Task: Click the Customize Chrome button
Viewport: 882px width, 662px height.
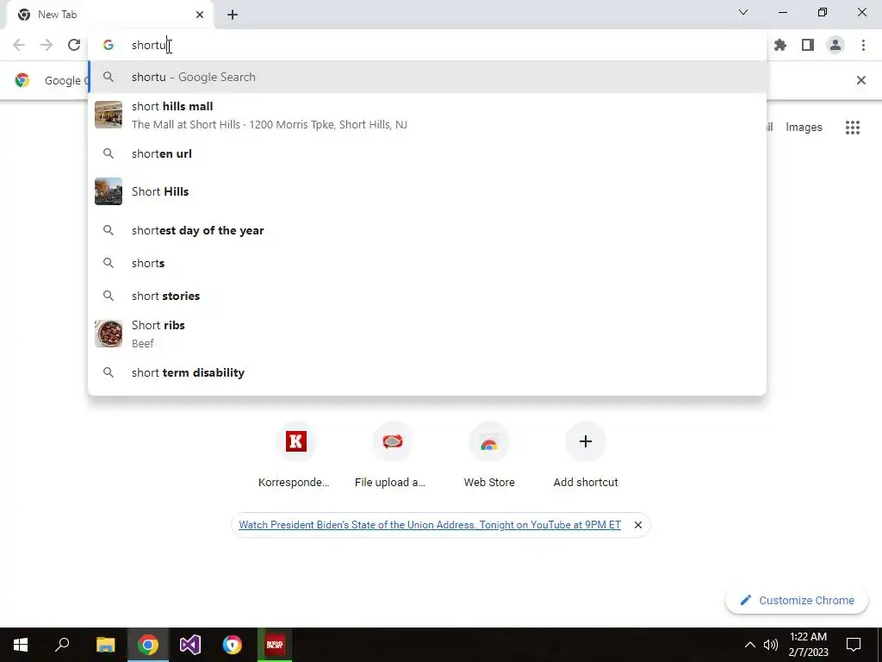Action: 797,600
